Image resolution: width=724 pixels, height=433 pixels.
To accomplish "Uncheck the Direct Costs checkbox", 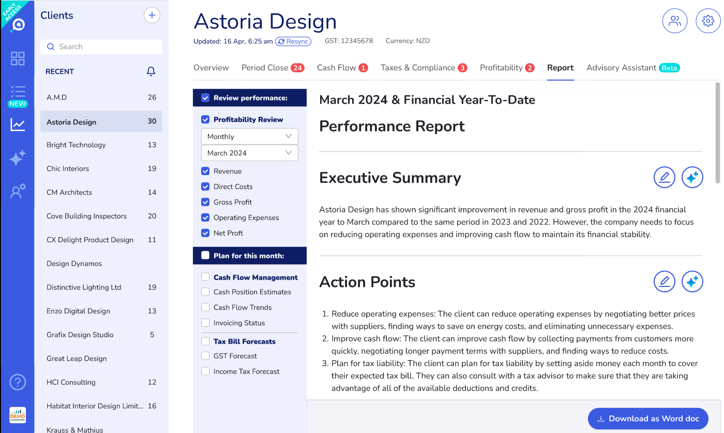I will click(205, 187).
